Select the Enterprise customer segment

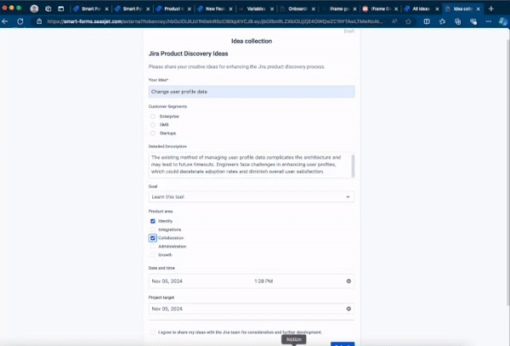(152, 116)
